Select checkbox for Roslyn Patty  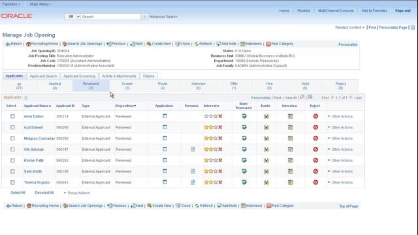12,161
